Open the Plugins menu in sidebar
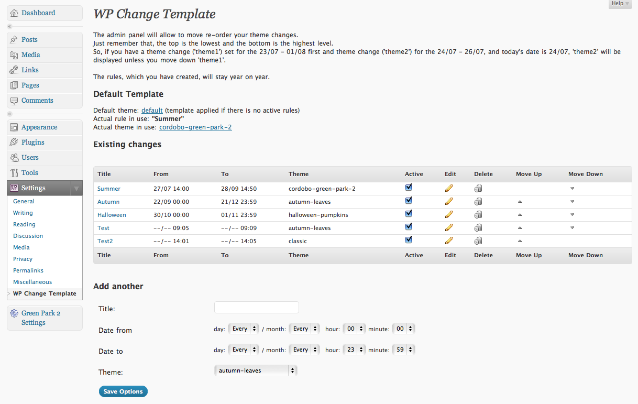Image resolution: width=638 pixels, height=404 pixels. coord(33,143)
